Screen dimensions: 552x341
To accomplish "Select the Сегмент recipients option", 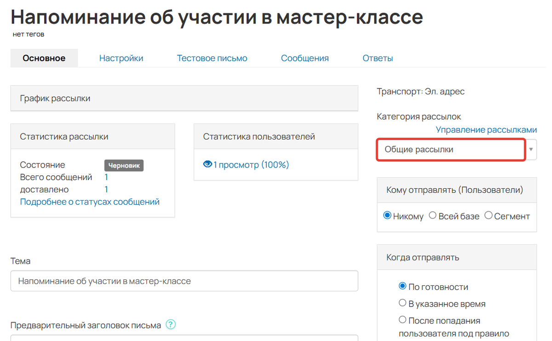I will (488, 215).
